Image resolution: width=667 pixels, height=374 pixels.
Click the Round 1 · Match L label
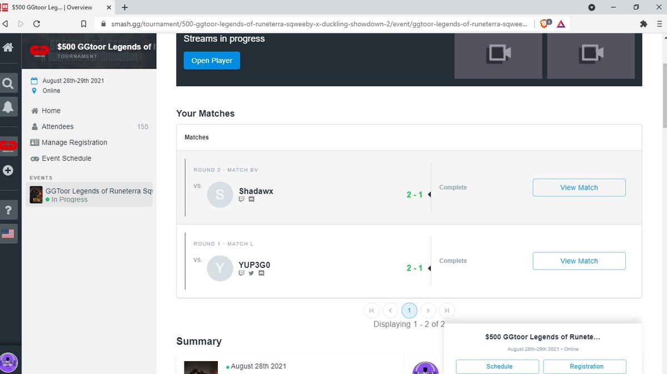click(x=223, y=244)
